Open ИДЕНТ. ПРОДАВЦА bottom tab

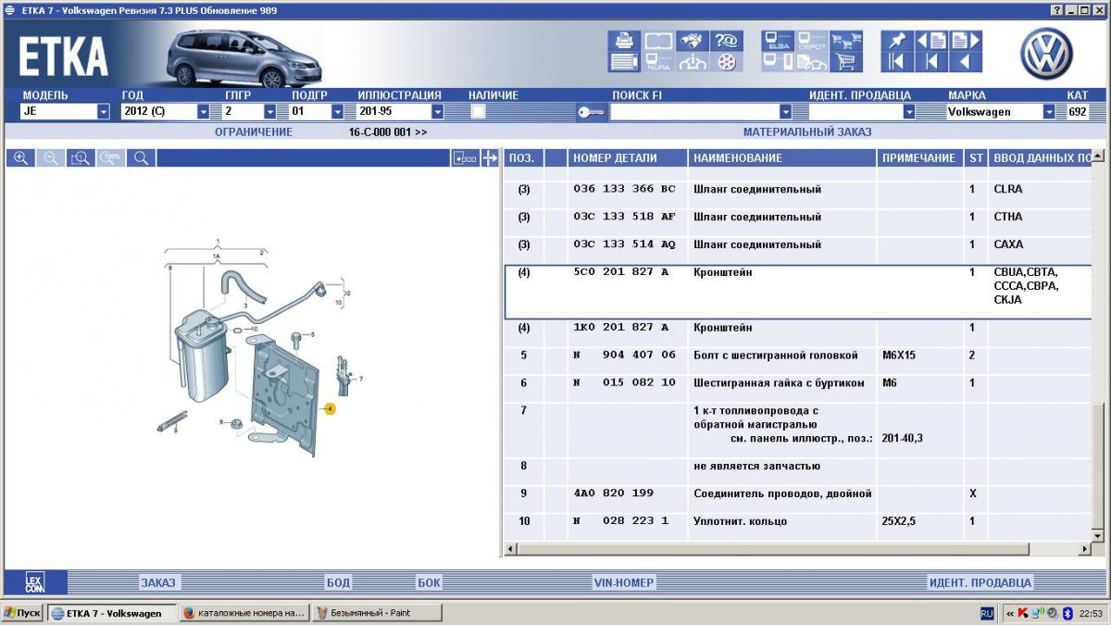pyautogui.click(x=980, y=582)
